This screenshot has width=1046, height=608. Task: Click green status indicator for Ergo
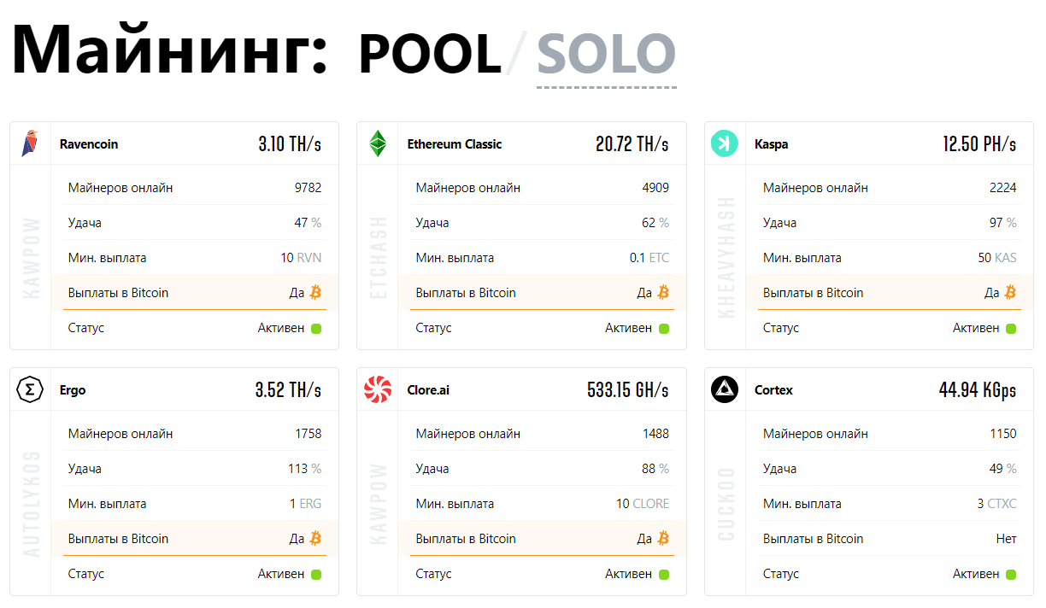pyautogui.click(x=316, y=574)
